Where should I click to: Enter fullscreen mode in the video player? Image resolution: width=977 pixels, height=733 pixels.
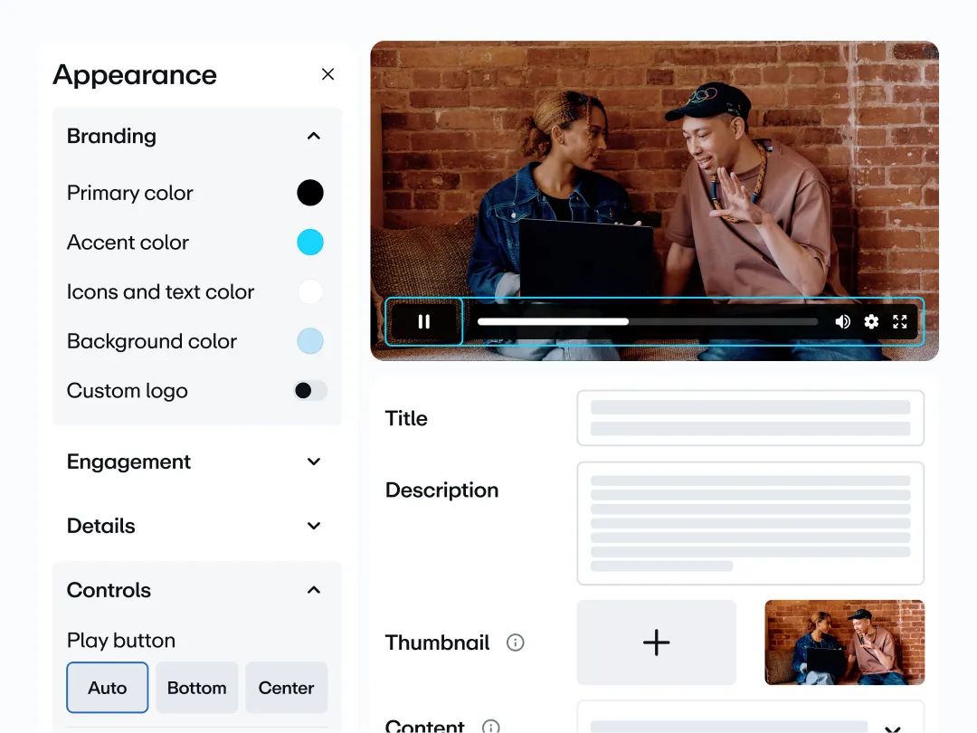tap(900, 321)
